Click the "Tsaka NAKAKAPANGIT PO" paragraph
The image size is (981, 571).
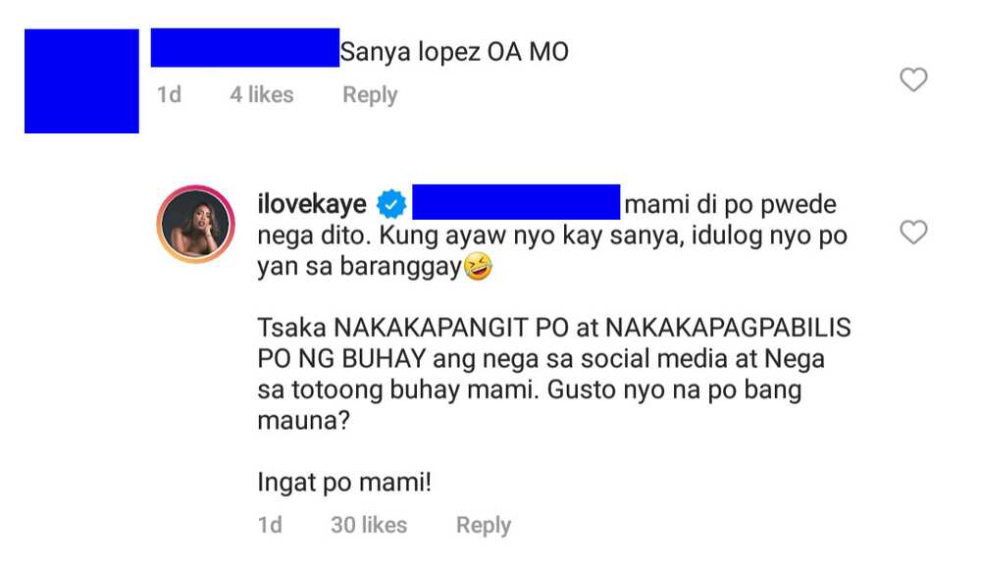coord(554,374)
